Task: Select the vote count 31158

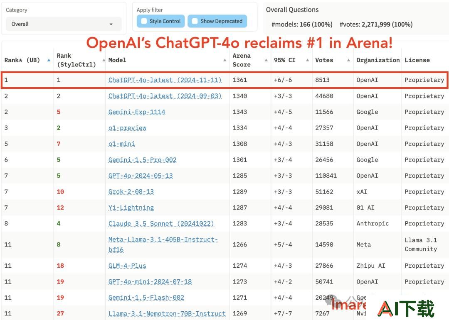Action: (x=324, y=144)
